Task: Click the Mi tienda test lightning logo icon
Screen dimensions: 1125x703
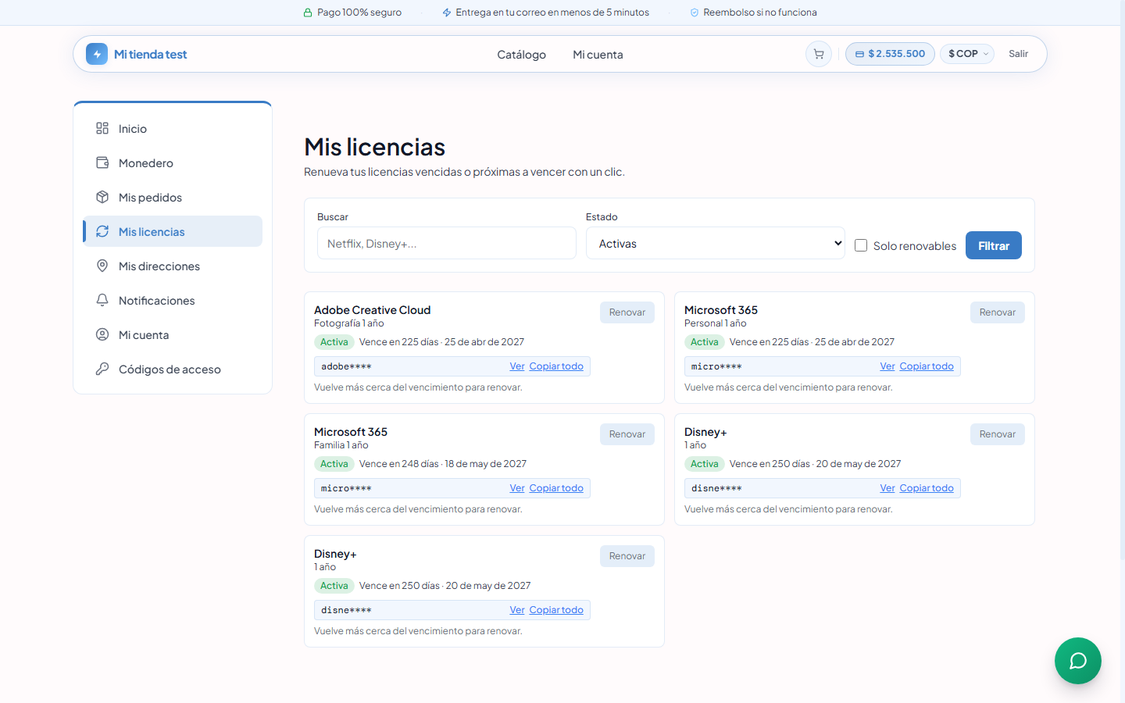Action: [x=97, y=54]
